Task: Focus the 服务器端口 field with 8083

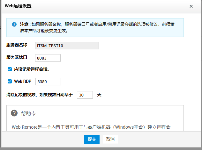Action: [48, 58]
